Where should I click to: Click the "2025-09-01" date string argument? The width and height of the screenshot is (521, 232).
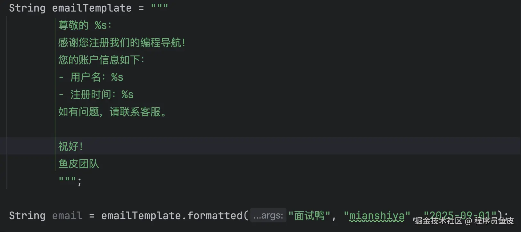click(459, 215)
